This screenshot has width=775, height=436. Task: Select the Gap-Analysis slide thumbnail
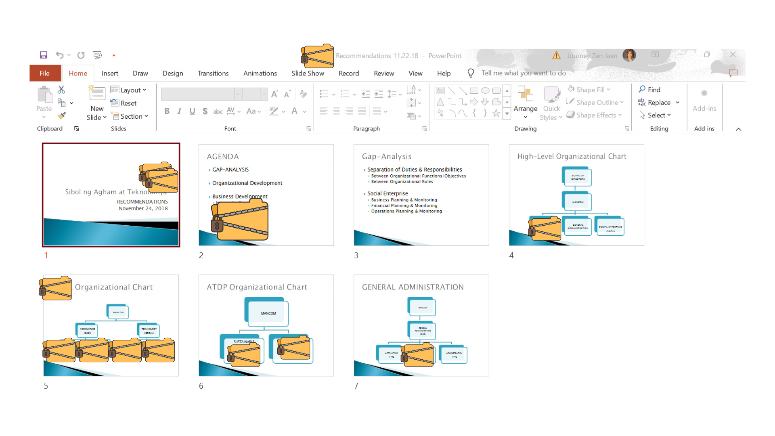(421, 195)
